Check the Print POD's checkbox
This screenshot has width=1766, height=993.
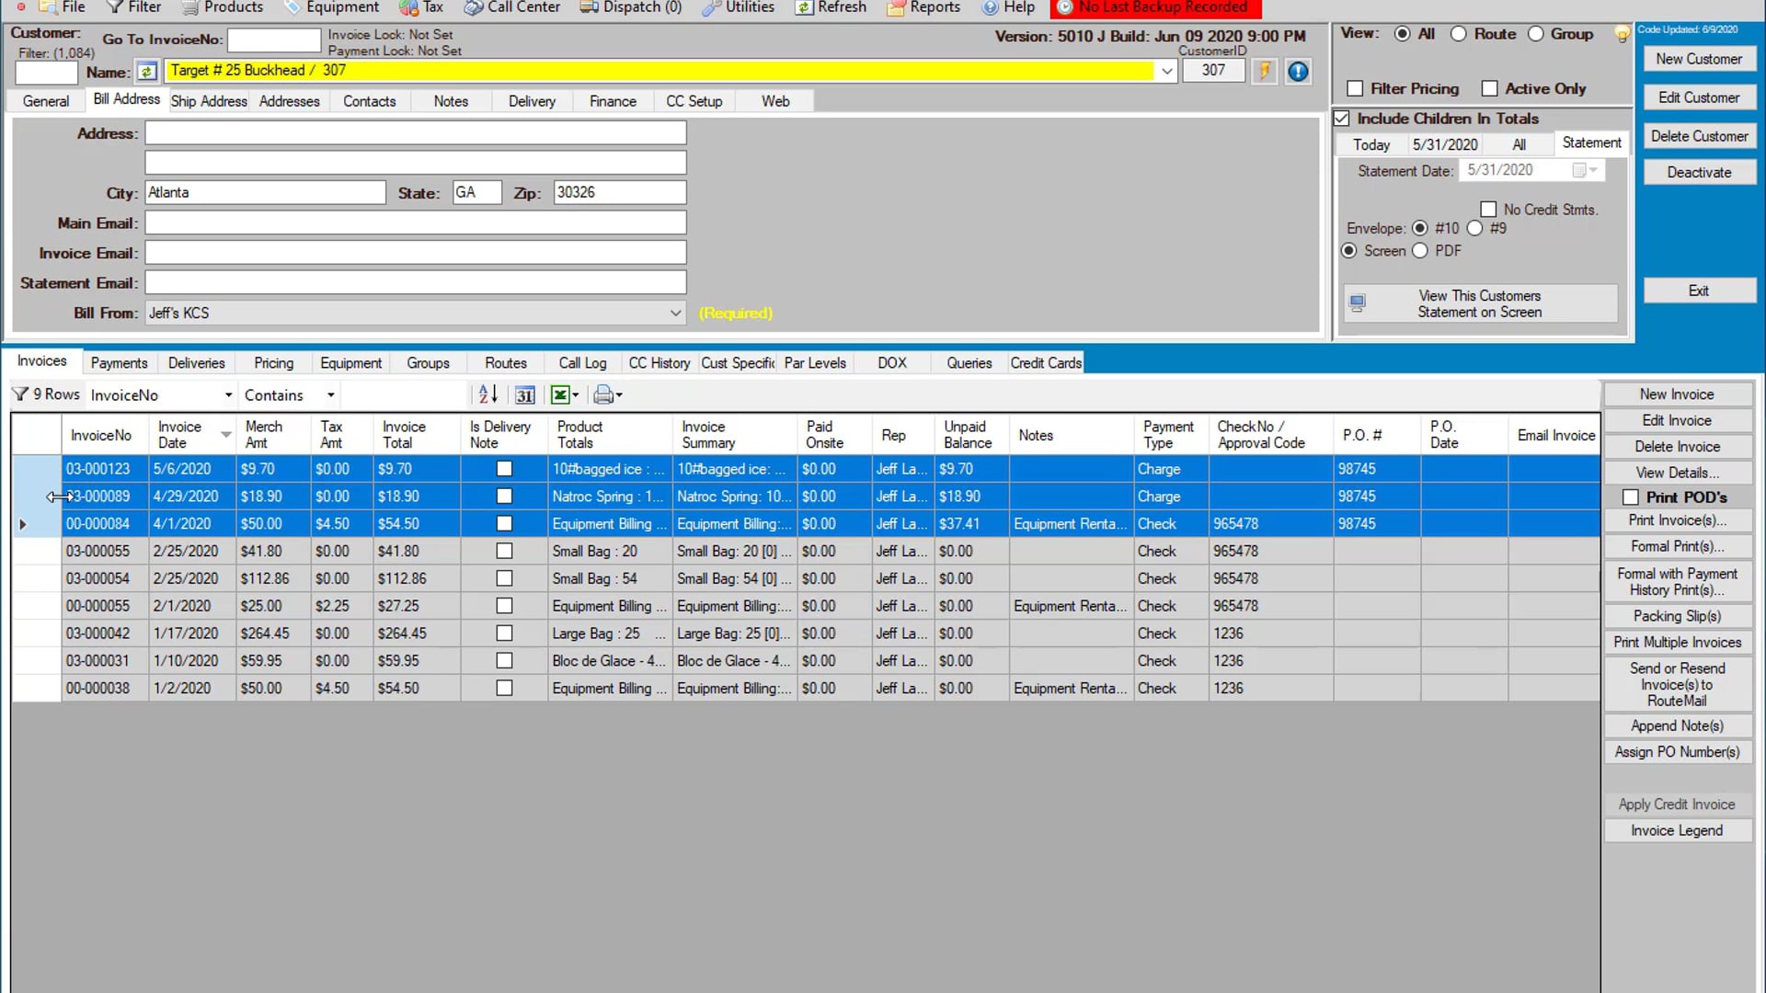coord(1631,497)
